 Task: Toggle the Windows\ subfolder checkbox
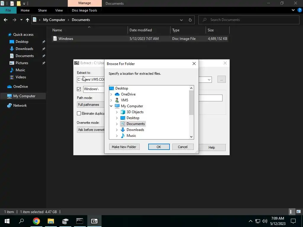tap(79, 89)
